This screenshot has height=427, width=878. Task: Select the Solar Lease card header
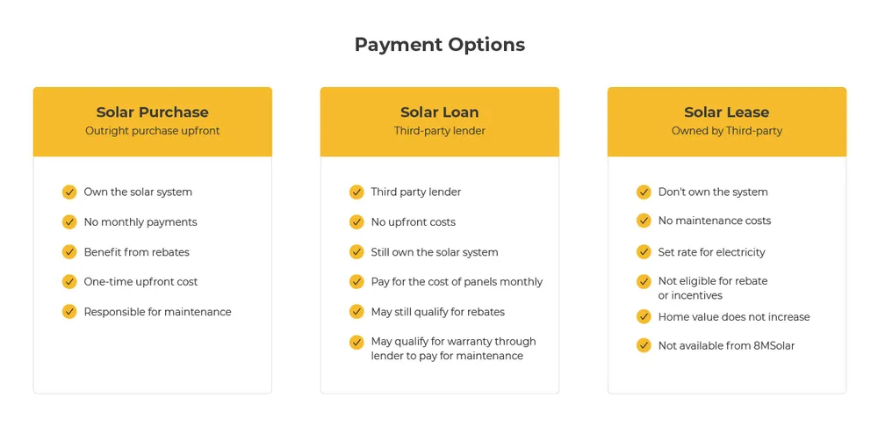pyautogui.click(x=727, y=121)
